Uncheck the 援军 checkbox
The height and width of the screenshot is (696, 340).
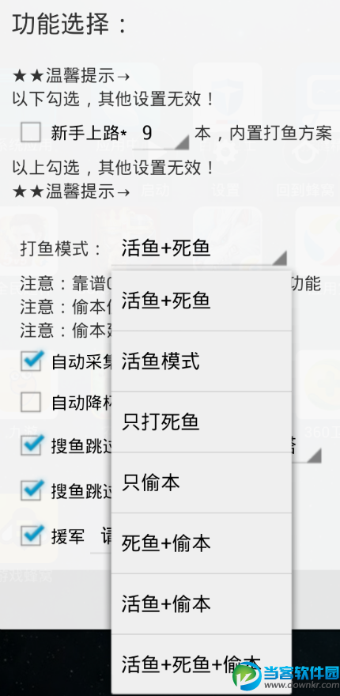click(32, 535)
